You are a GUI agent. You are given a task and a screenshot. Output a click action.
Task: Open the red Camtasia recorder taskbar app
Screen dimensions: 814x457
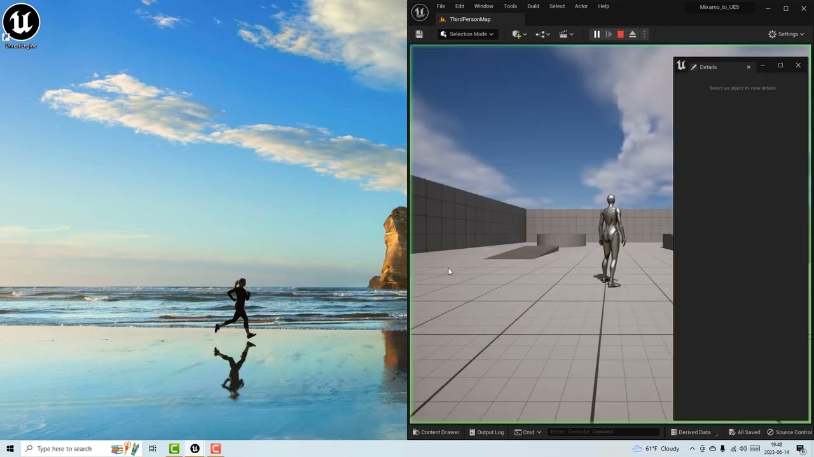(x=216, y=449)
